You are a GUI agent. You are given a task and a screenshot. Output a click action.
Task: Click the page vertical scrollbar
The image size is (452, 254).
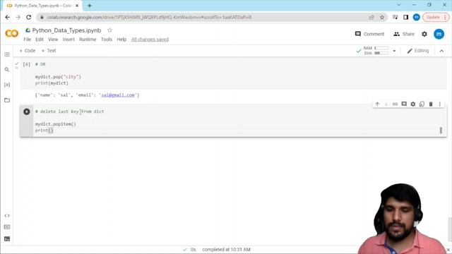click(x=450, y=229)
